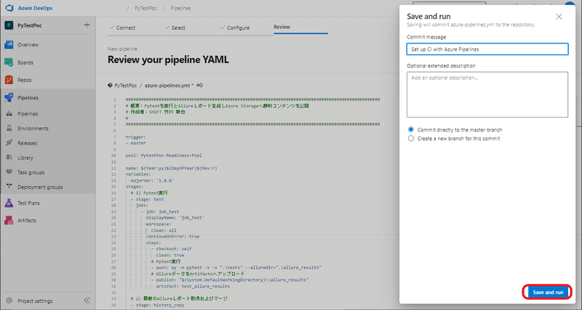Image resolution: width=582 pixels, height=310 pixels.
Task: Click the rename icon beside azure-pipelines.yml
Action: click(x=199, y=85)
